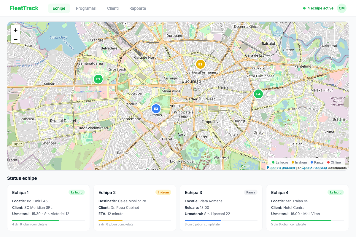The image size is (356, 237).
Task: Open the OpenStreetMap attribution link
Action: click(x=314, y=168)
